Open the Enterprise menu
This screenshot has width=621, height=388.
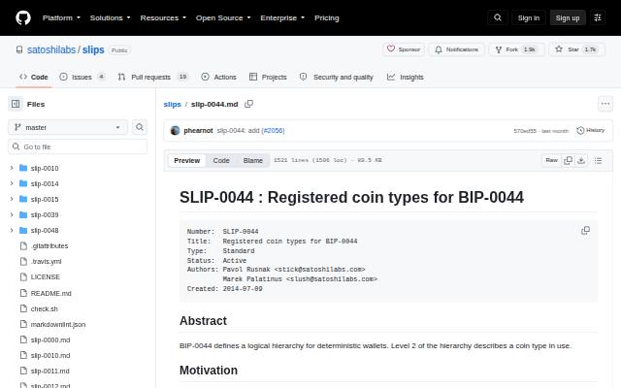pos(282,17)
